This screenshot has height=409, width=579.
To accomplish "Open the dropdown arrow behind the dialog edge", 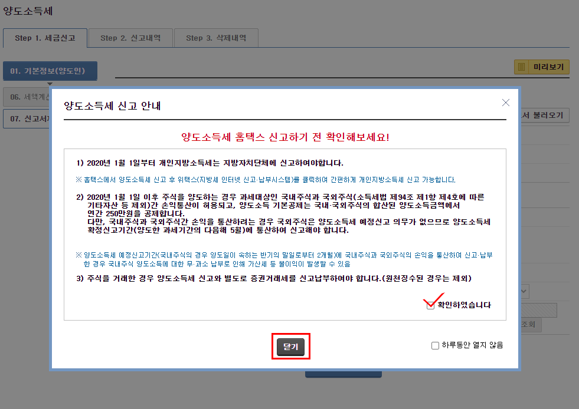I will pyautogui.click(x=524, y=291).
